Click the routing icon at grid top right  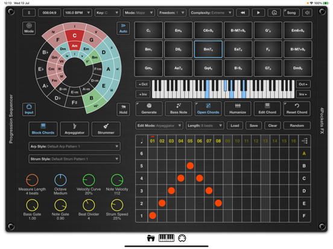(x=304, y=141)
